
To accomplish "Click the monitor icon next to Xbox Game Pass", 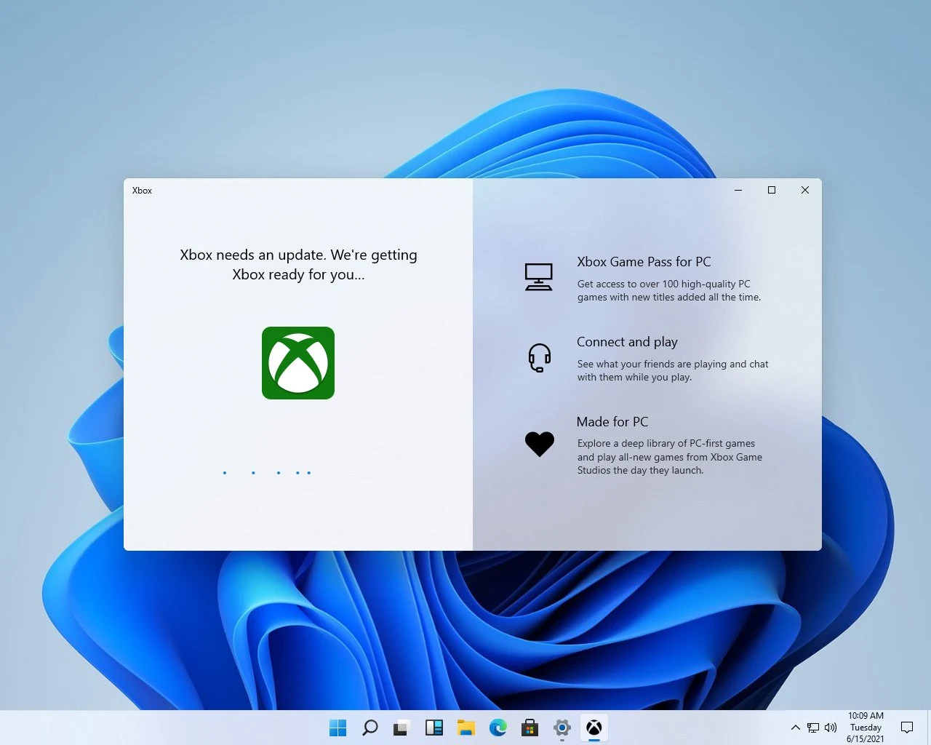I will point(539,277).
